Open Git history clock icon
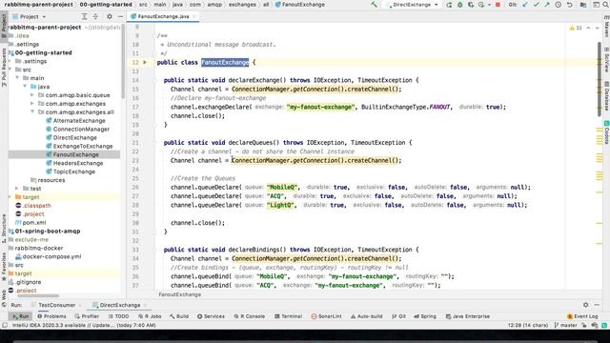The width and height of the screenshot is (610, 343). click(x=559, y=5)
